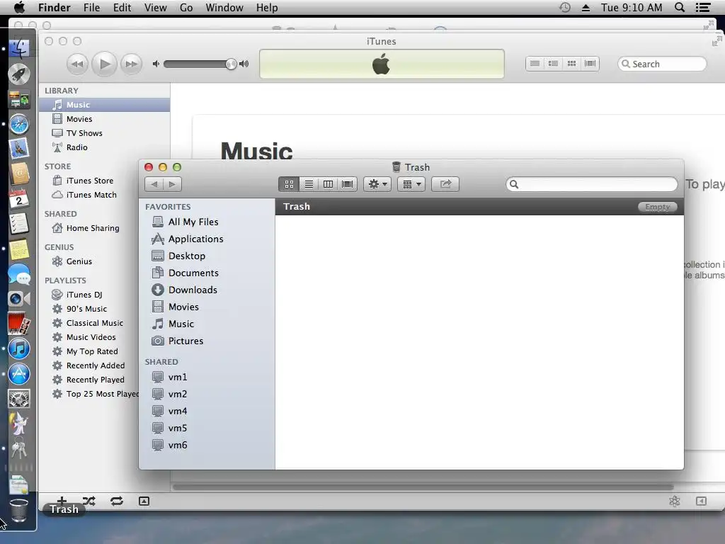Image resolution: width=725 pixels, height=544 pixels.
Task: Add a new playlist with plus button
Action: click(62, 500)
